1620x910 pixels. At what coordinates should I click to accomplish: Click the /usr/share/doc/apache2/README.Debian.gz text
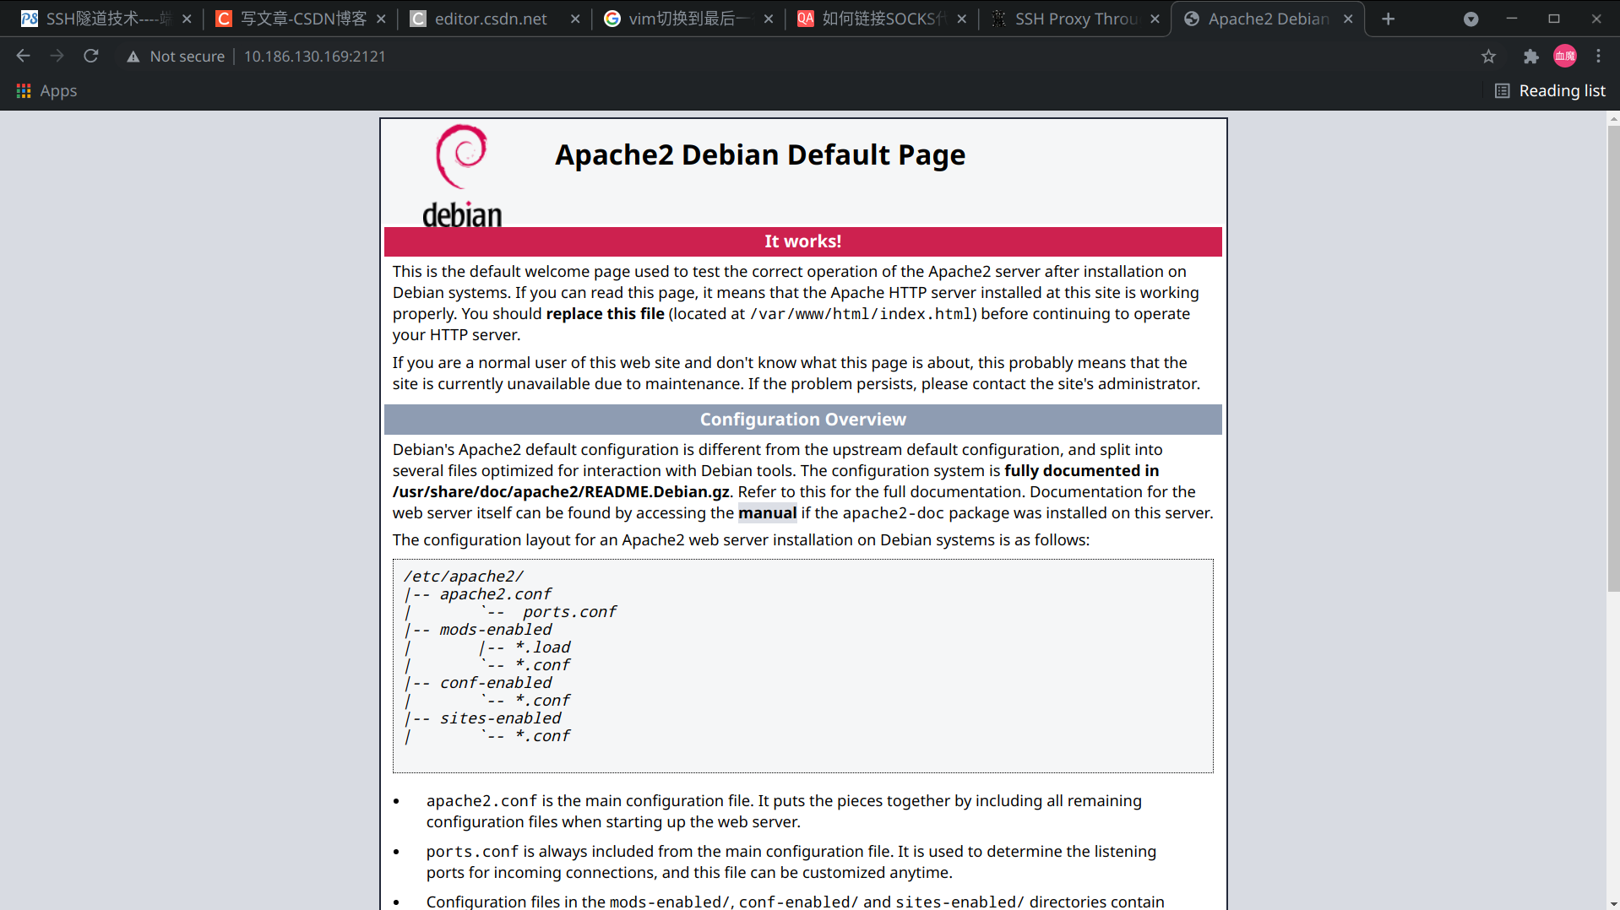coord(561,492)
